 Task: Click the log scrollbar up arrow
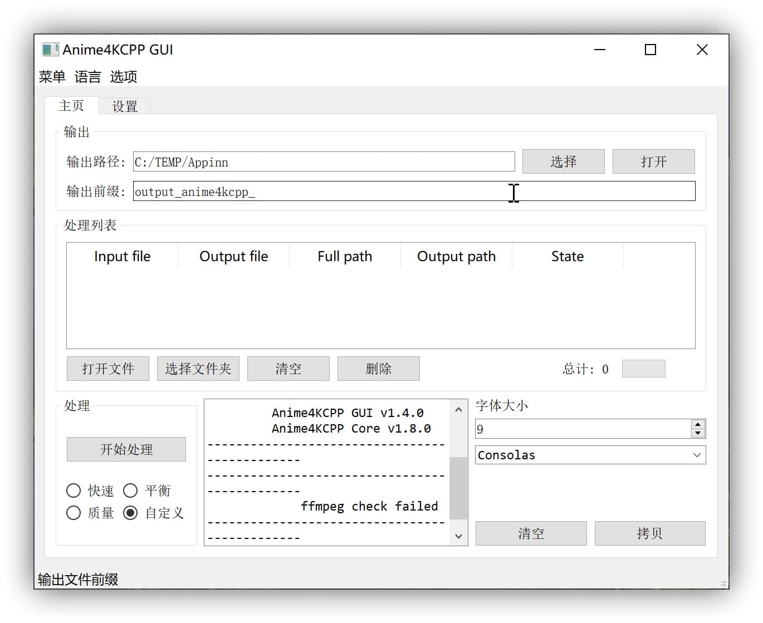pos(458,410)
